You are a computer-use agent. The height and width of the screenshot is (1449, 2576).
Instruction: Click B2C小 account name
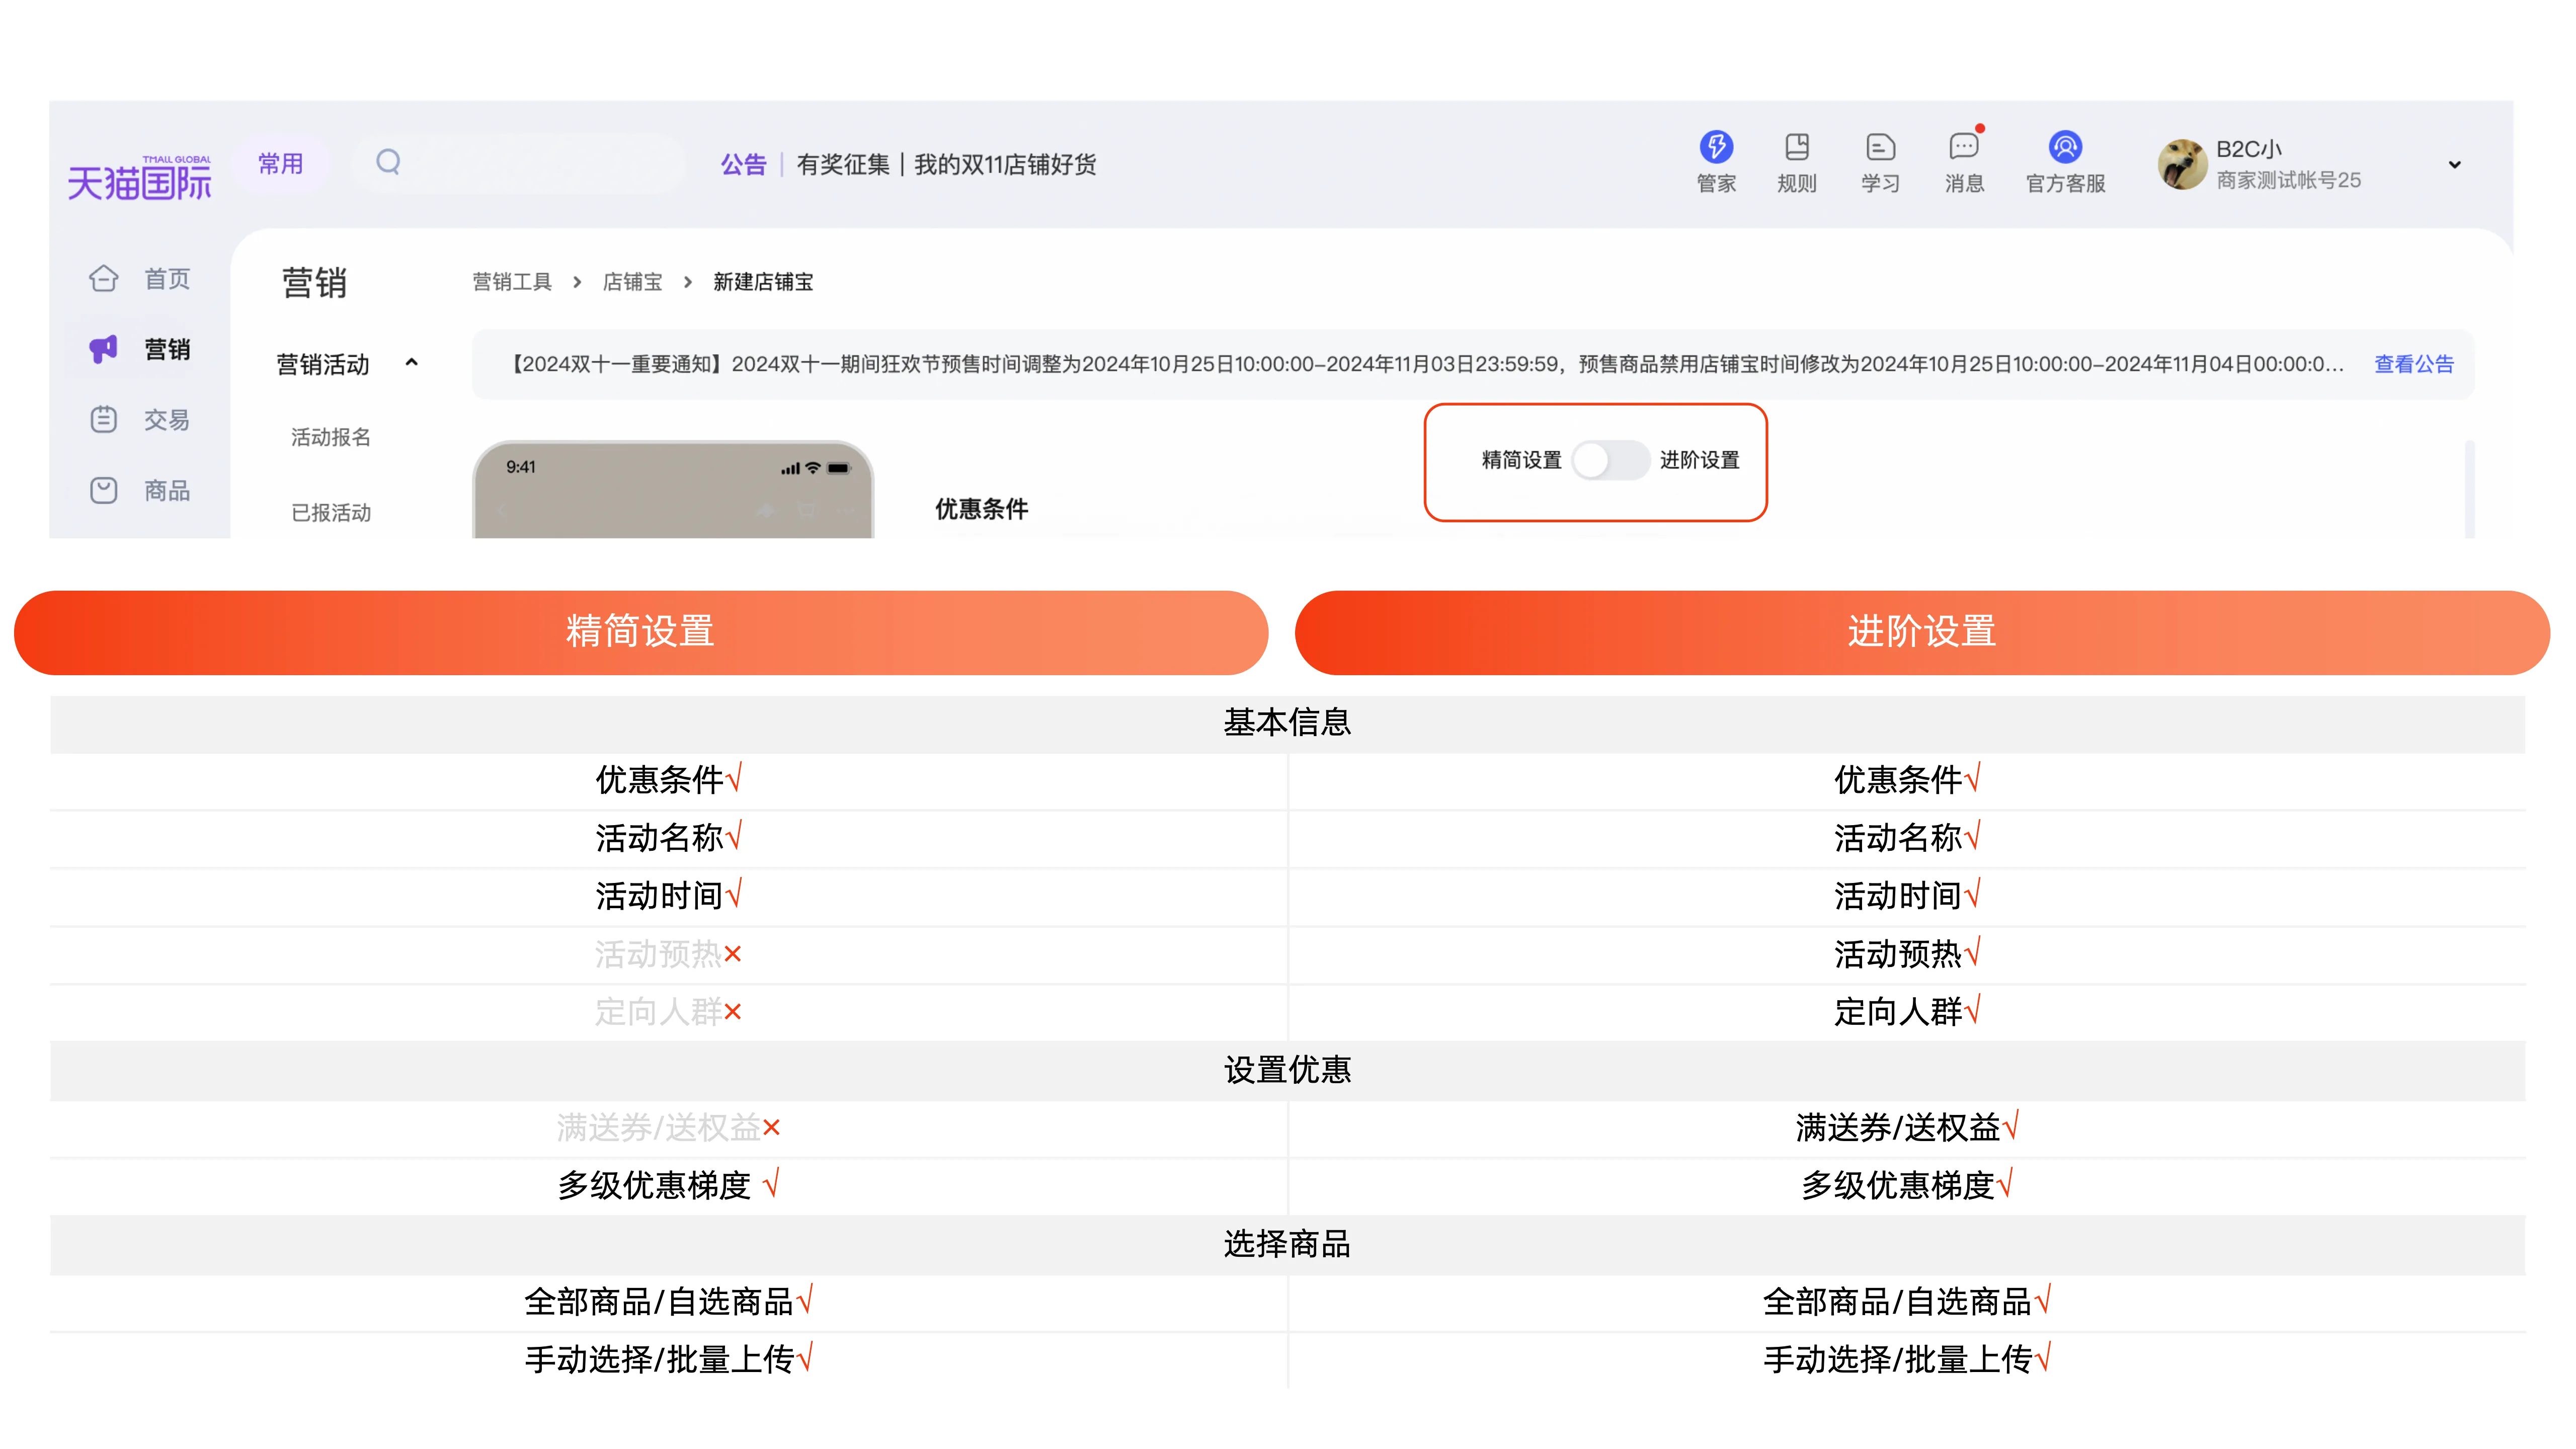[2249, 150]
